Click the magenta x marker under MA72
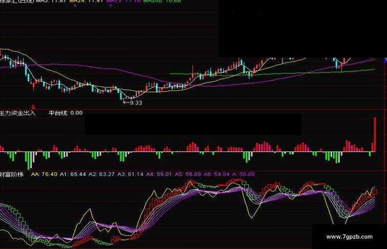 [111, 5]
